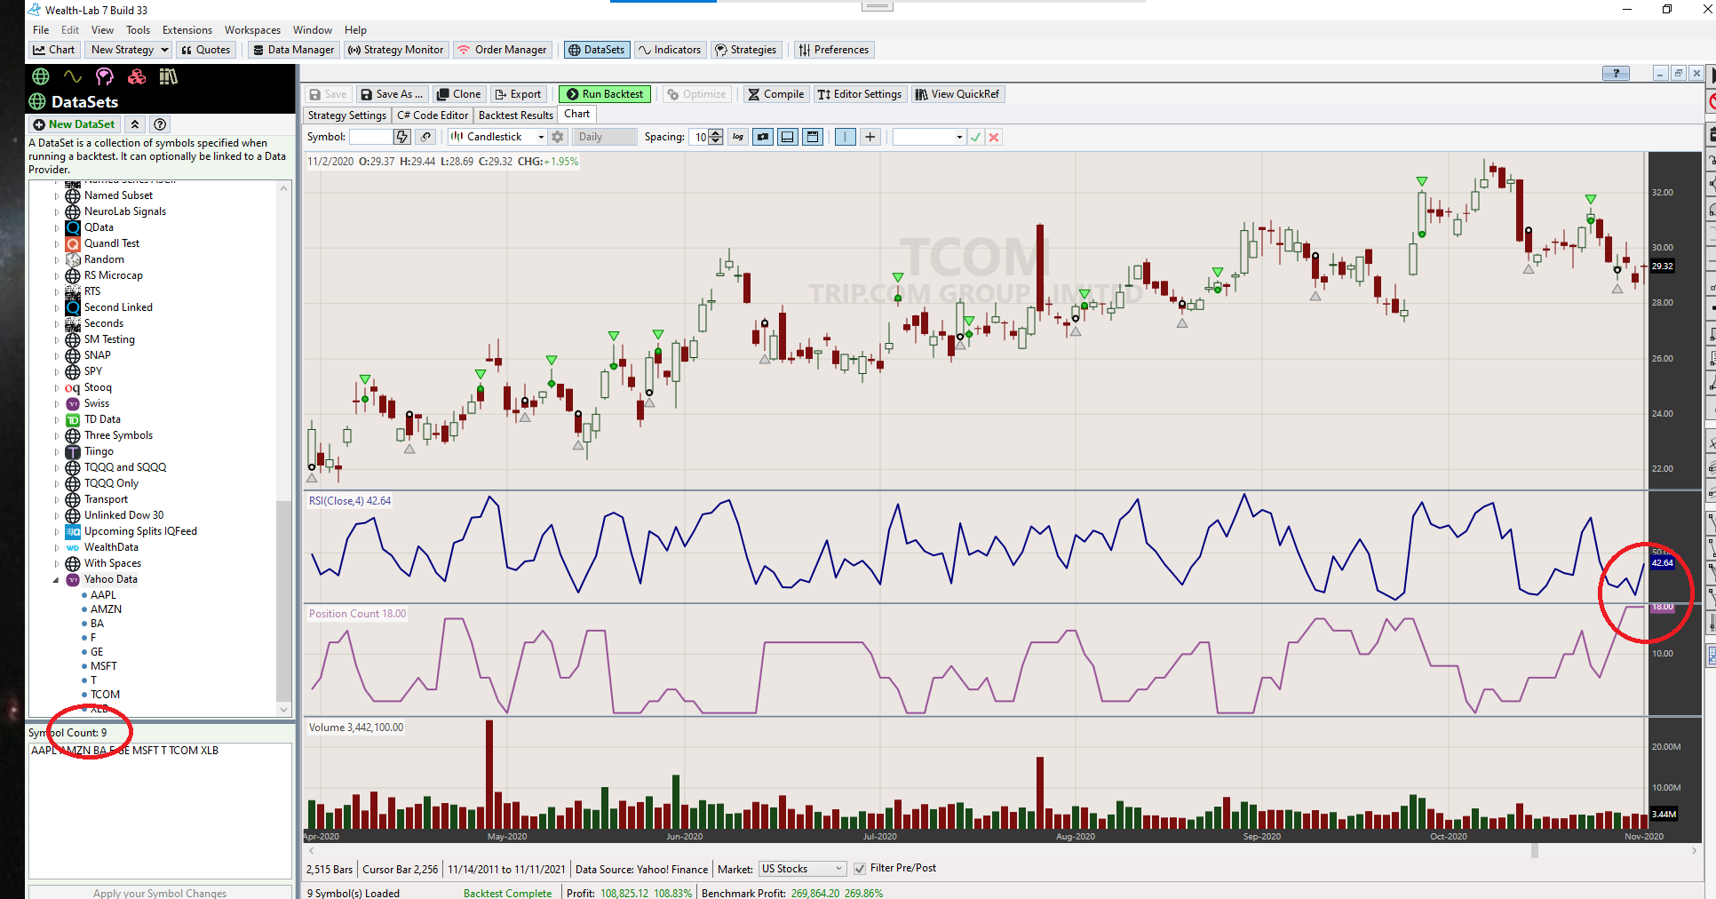Open the Candlestick chart style dropdown
The width and height of the screenshot is (1716, 899).
[x=541, y=138]
